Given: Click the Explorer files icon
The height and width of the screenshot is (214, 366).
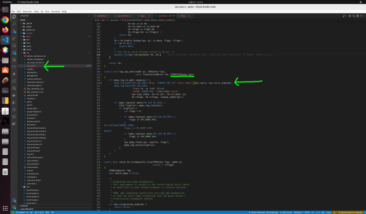Looking at the screenshot, I should [14, 17].
